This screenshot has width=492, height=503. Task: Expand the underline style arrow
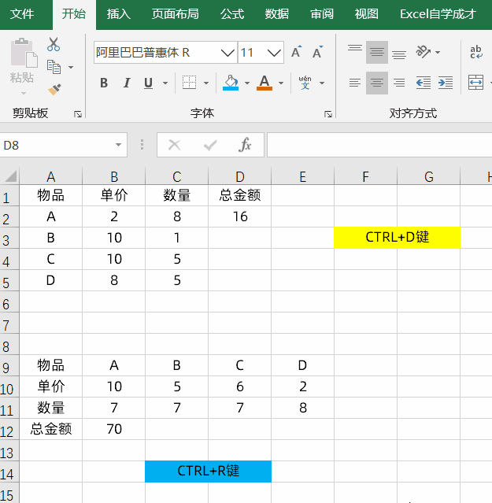point(165,83)
